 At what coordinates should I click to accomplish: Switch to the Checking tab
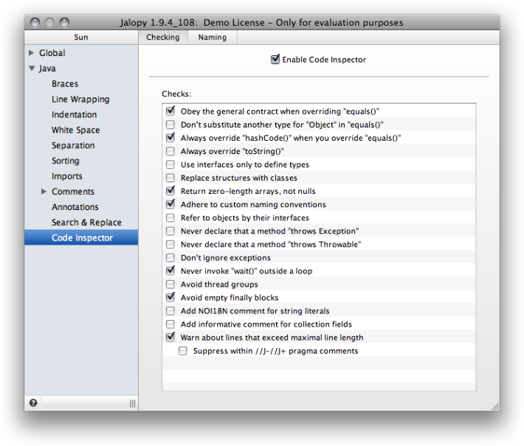point(163,37)
